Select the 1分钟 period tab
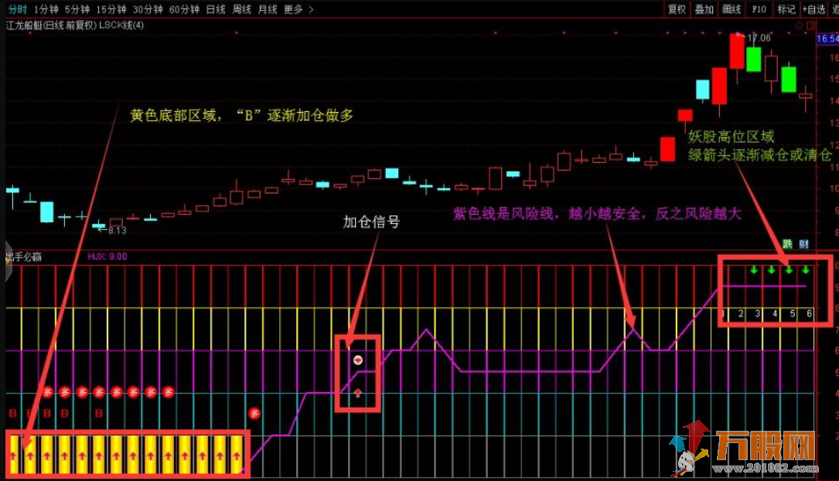 tap(46, 9)
